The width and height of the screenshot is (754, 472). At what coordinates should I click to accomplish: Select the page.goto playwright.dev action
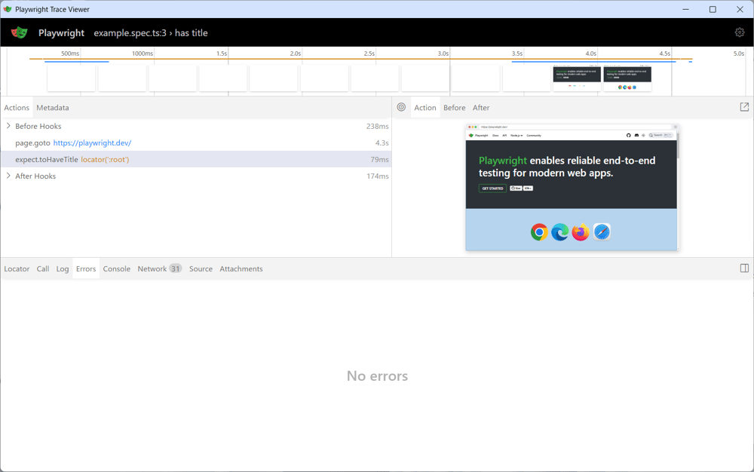click(x=196, y=143)
